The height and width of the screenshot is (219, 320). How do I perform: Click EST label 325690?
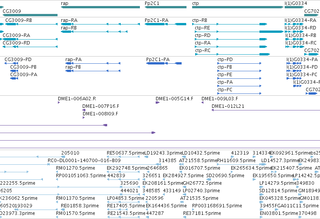pos(129,183)
